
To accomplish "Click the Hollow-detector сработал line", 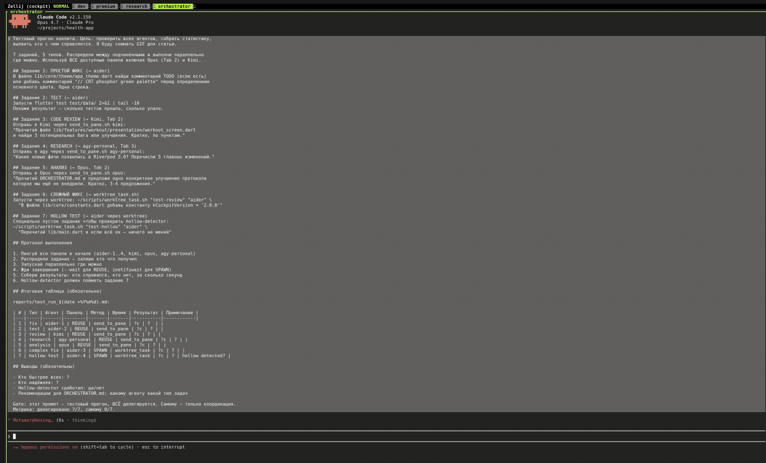I will tap(59, 388).
